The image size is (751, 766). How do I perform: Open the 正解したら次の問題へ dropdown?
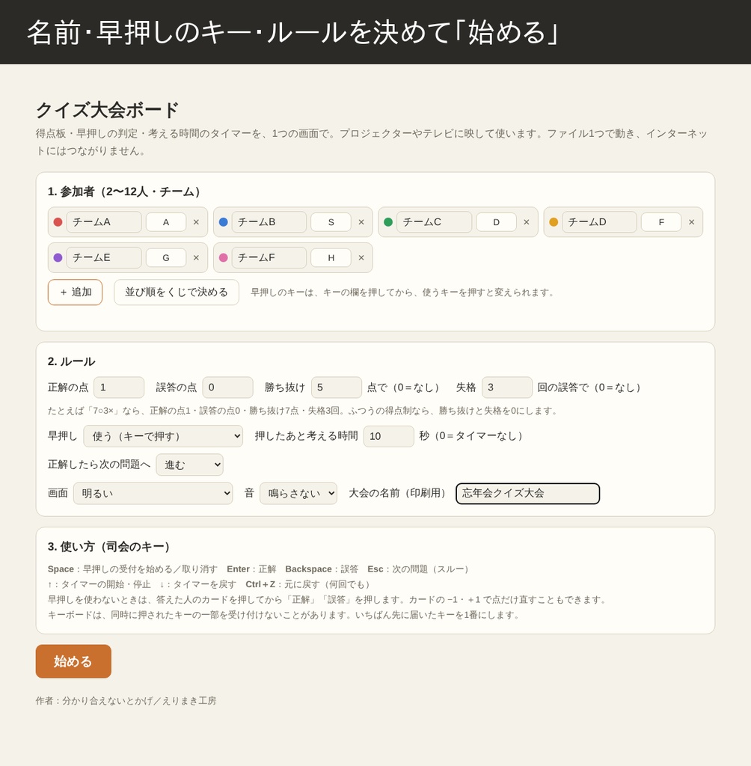pos(189,465)
